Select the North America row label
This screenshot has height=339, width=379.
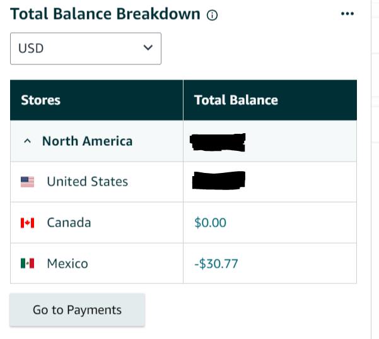pyautogui.click(x=87, y=141)
